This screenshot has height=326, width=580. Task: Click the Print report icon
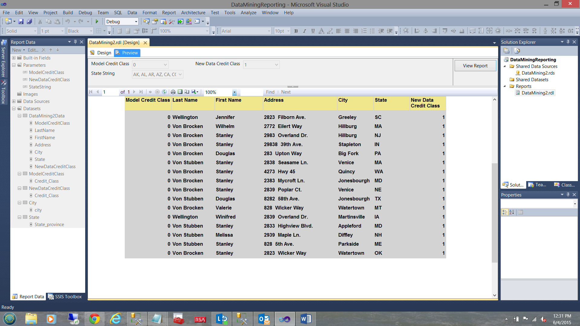[x=173, y=92]
